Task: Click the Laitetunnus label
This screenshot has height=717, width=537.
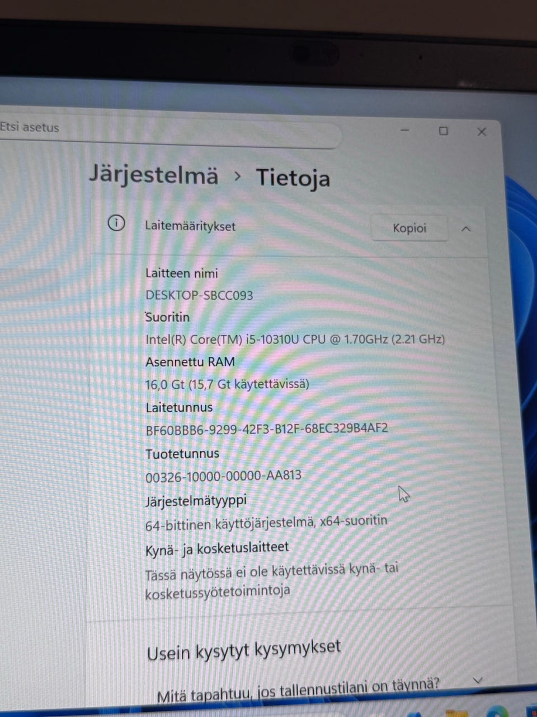Action: [179, 407]
